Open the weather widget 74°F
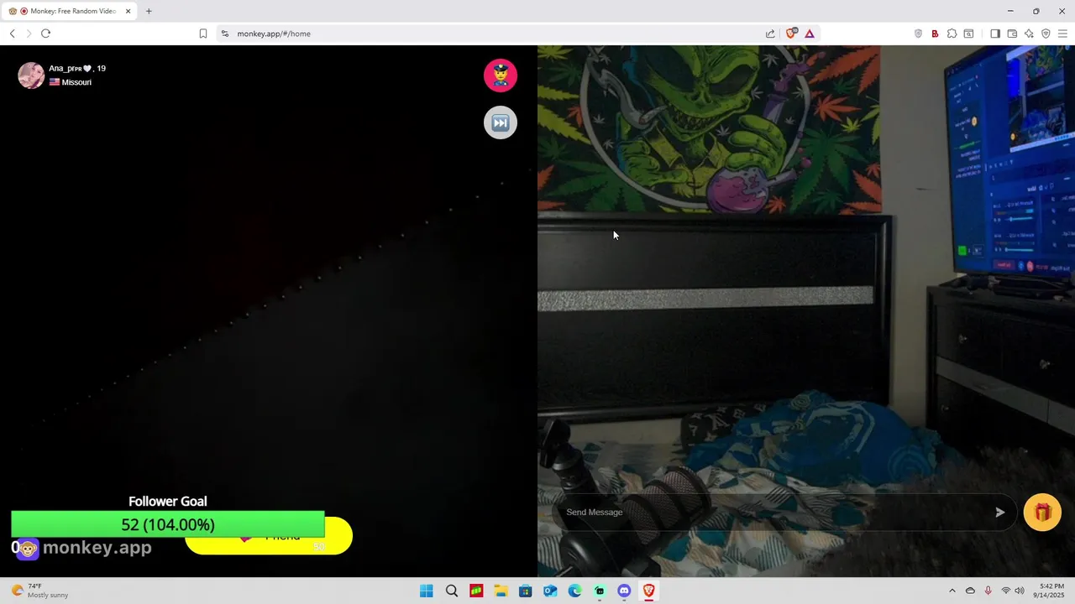The height and width of the screenshot is (604, 1075). point(39,591)
